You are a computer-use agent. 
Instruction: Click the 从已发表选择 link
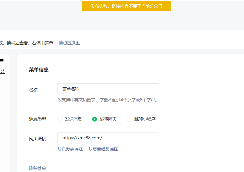point(70,149)
